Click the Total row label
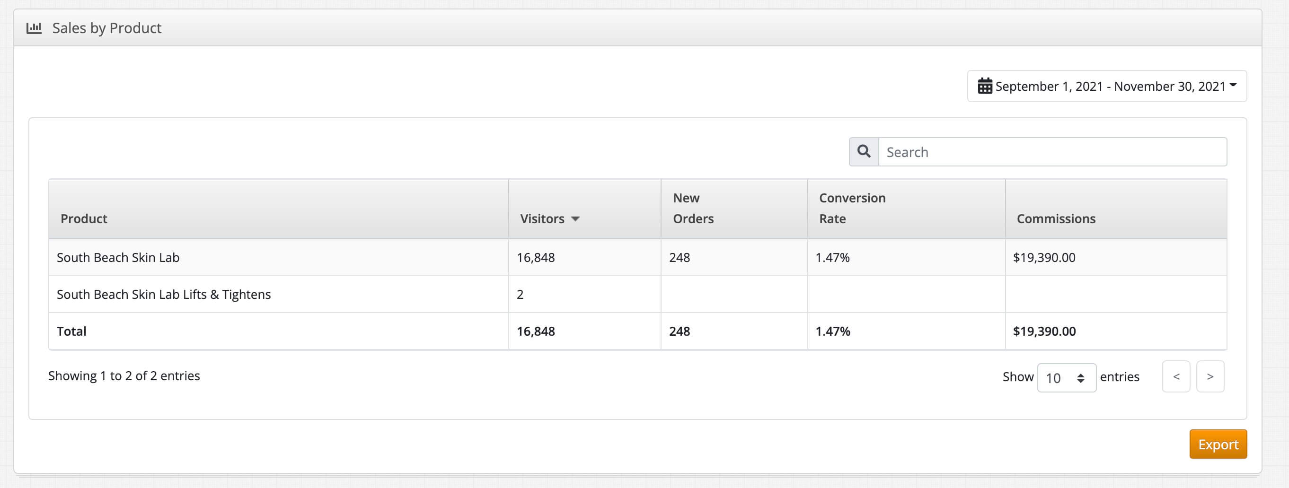The image size is (1289, 488). pos(71,331)
